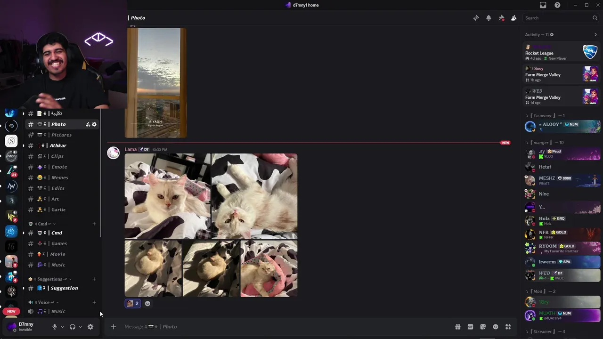
Task: Expand the Activity panel chevron
Action: (595, 34)
